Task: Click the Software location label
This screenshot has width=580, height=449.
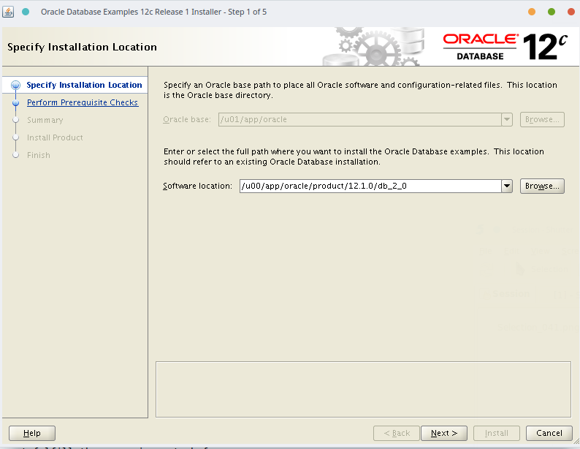Action: click(197, 186)
